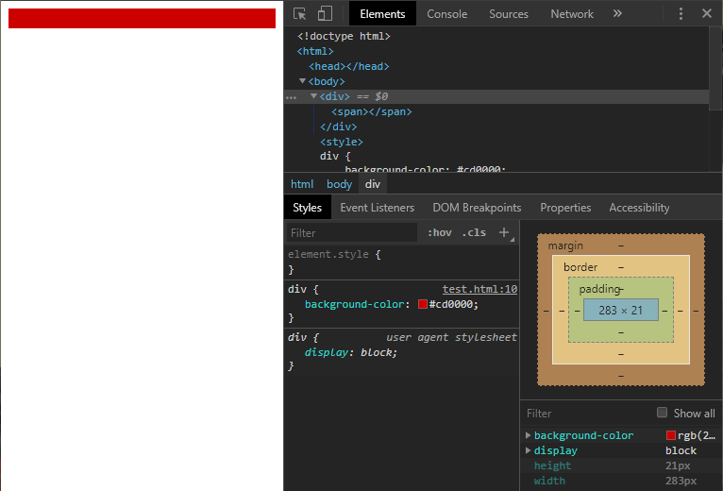This screenshot has width=723, height=491.
Task: Expand computed display property details
Action: tap(529, 450)
